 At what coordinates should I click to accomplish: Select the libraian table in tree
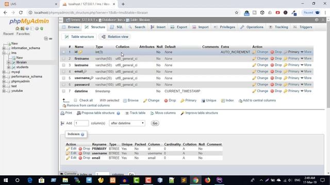(x=22, y=62)
